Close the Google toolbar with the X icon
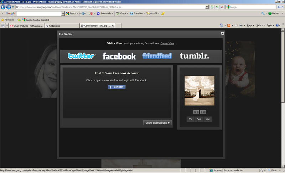285x173 pixels. (2, 13)
